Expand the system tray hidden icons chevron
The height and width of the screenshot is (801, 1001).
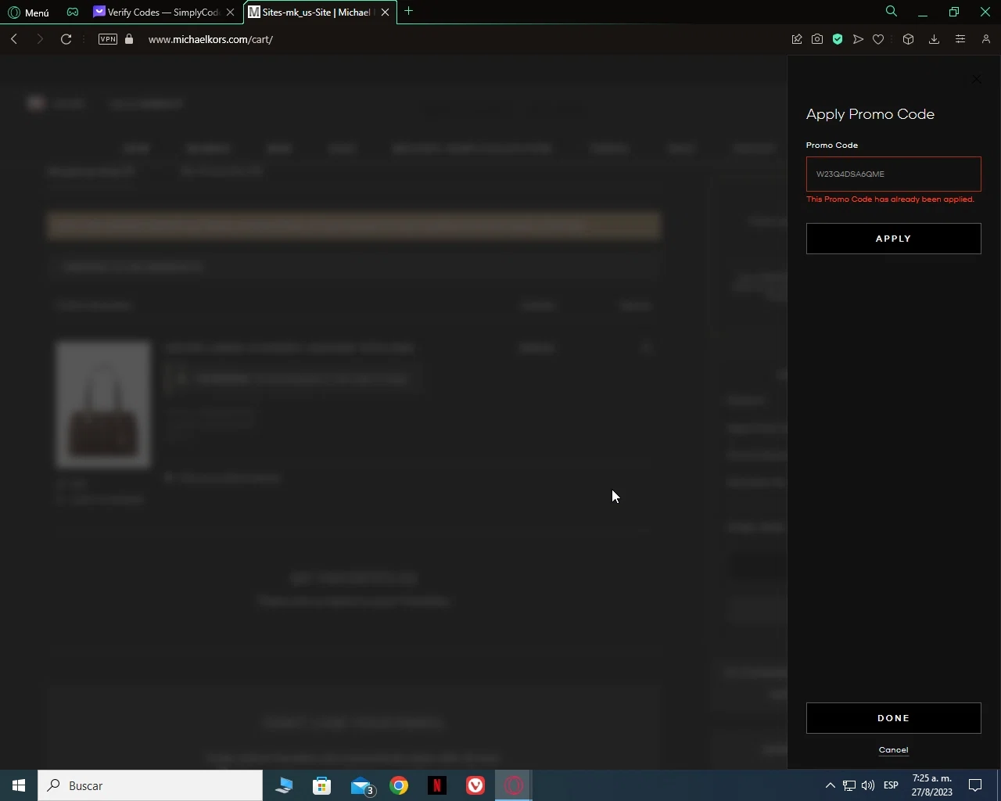pos(830,785)
